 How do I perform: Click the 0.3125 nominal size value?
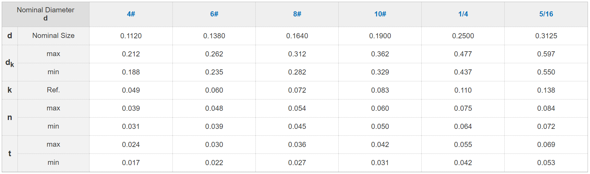(x=546, y=36)
